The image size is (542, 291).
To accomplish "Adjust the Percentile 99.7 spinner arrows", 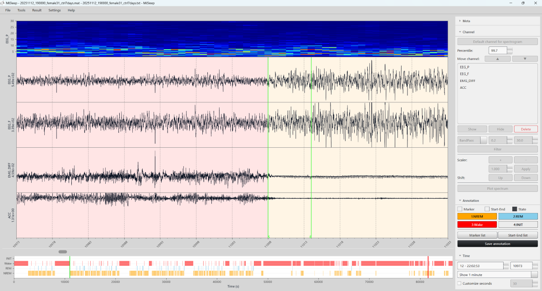I will click(x=509, y=50).
